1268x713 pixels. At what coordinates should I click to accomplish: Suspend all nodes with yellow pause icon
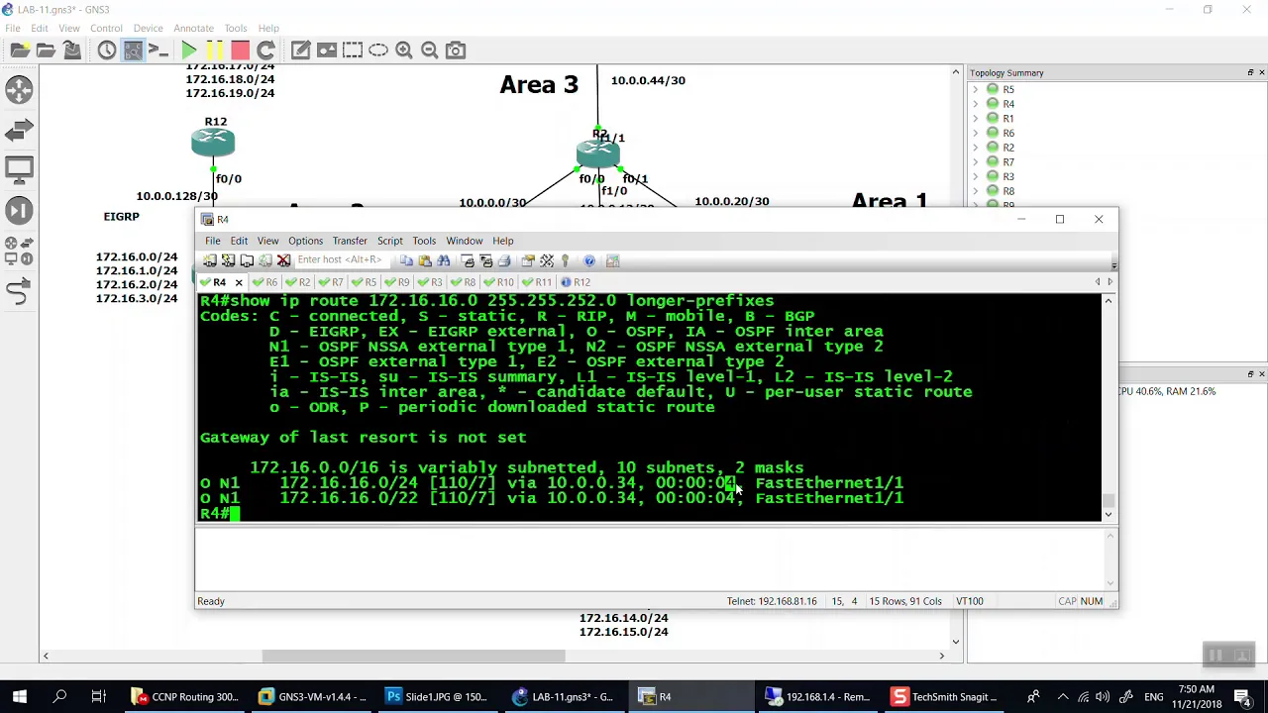214,51
